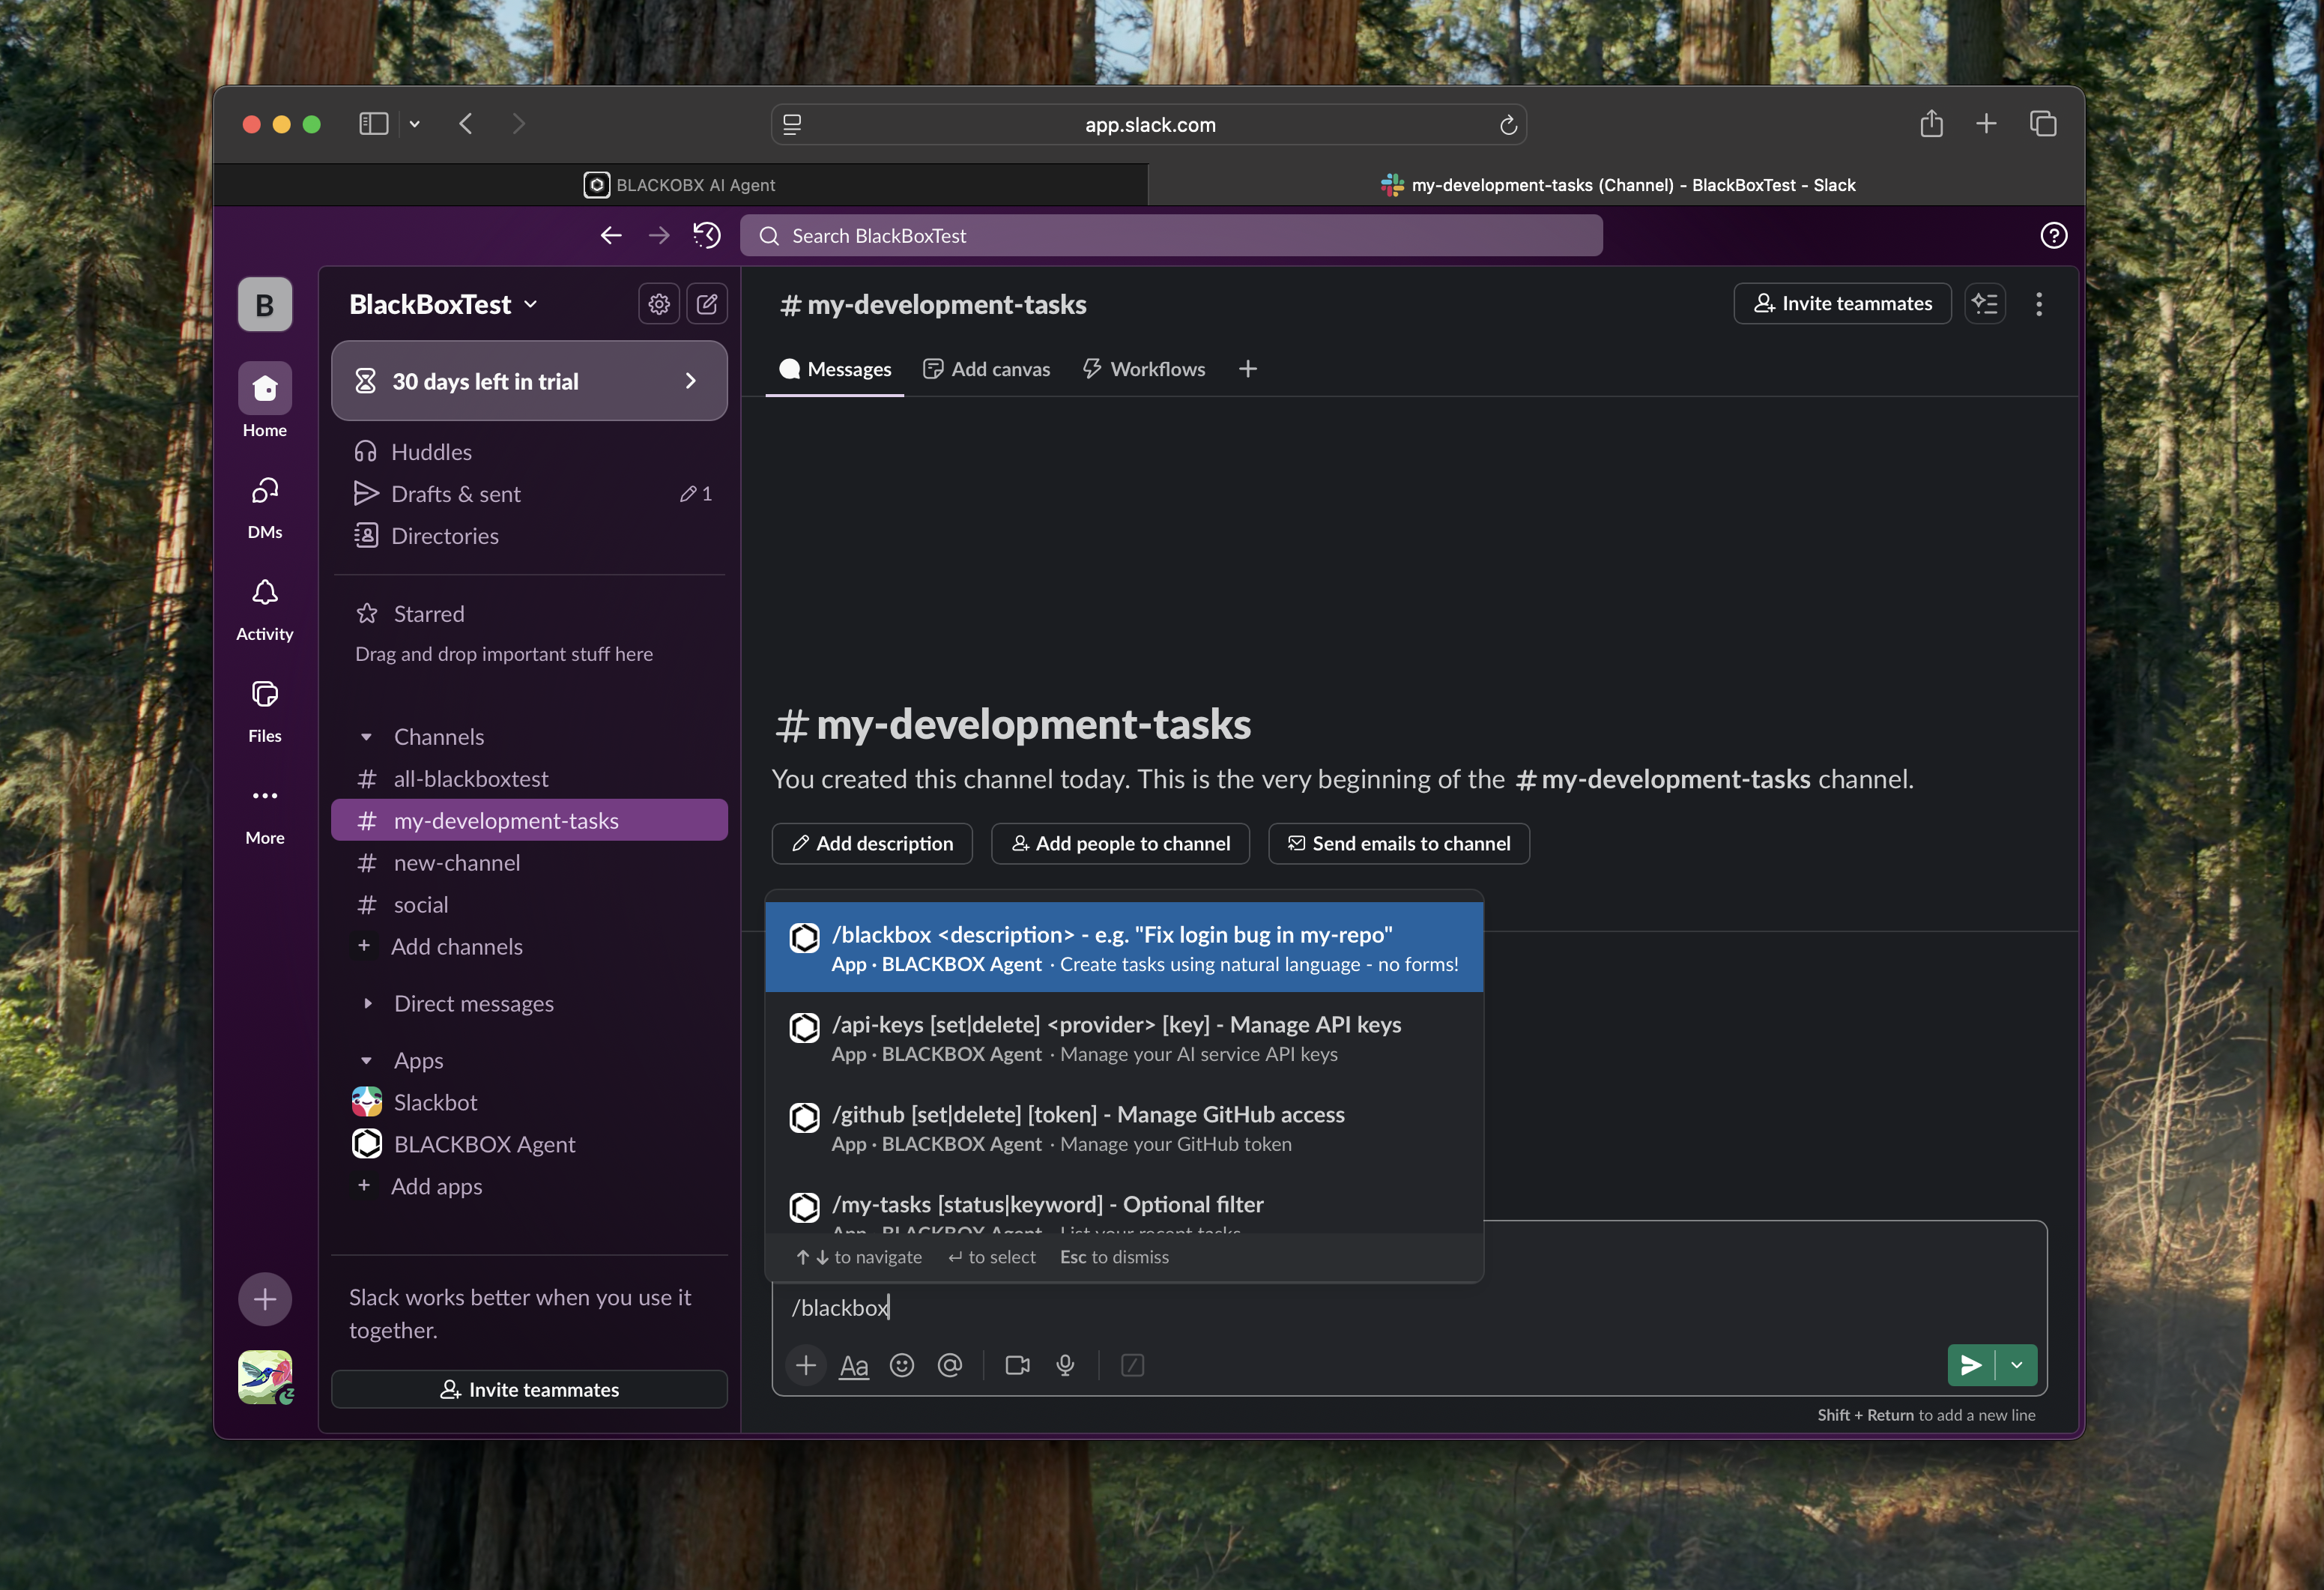Click the Search BlackBoxTest field
Image resolution: width=2324 pixels, height=1590 pixels.
(x=1170, y=235)
